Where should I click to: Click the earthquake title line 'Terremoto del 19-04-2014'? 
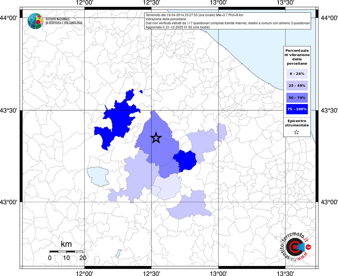(194, 15)
